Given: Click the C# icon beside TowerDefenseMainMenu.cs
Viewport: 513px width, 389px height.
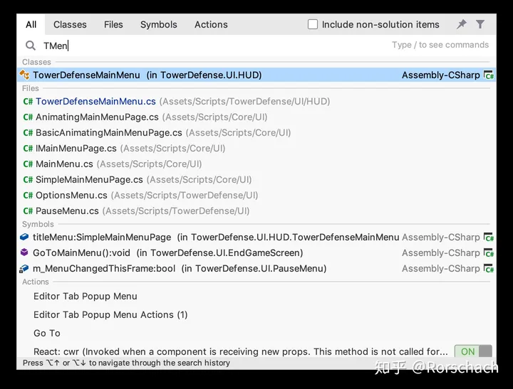Looking at the screenshot, I should (x=28, y=101).
